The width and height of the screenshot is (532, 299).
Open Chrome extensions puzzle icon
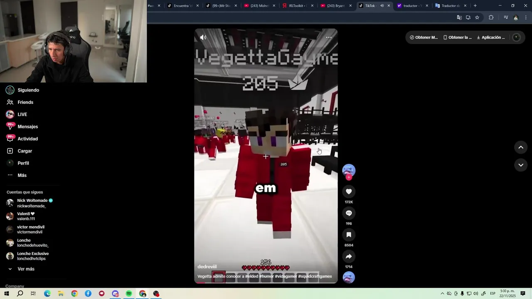click(x=491, y=17)
